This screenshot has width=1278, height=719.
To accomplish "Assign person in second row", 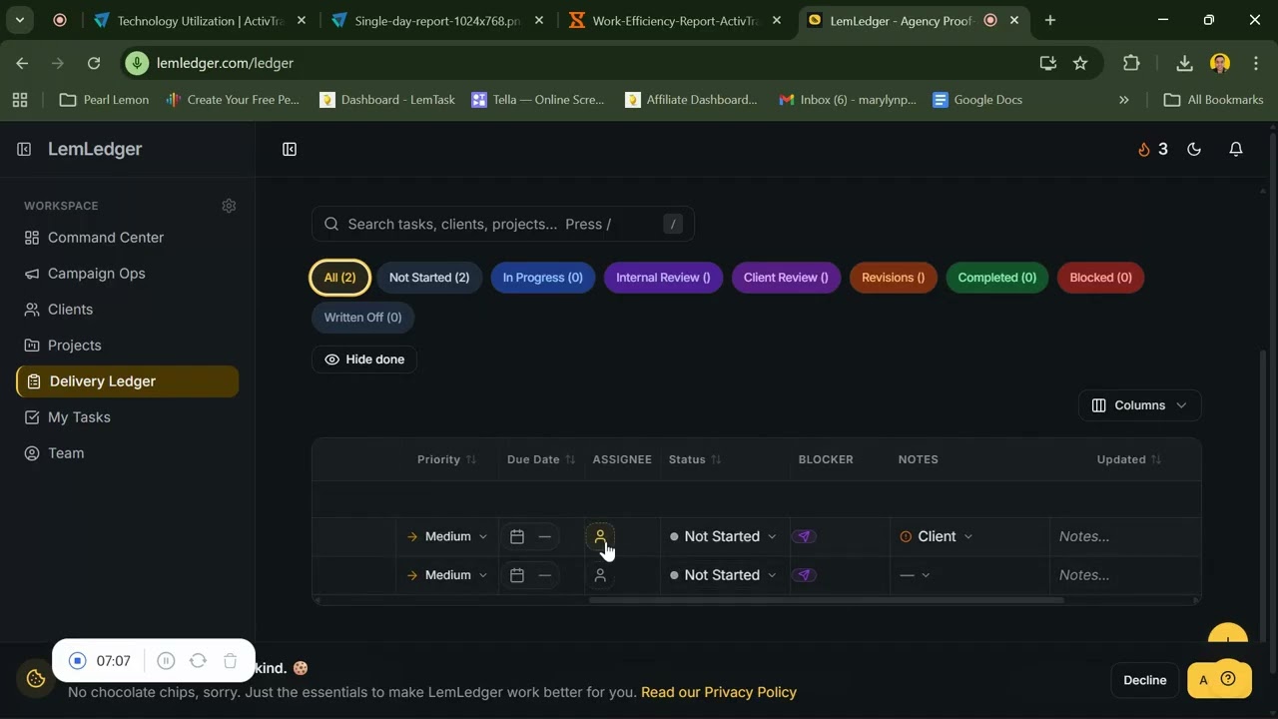I will (x=600, y=575).
